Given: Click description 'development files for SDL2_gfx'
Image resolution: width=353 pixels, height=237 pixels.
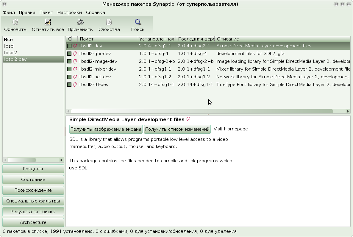Looking at the screenshot, I should (250, 54).
